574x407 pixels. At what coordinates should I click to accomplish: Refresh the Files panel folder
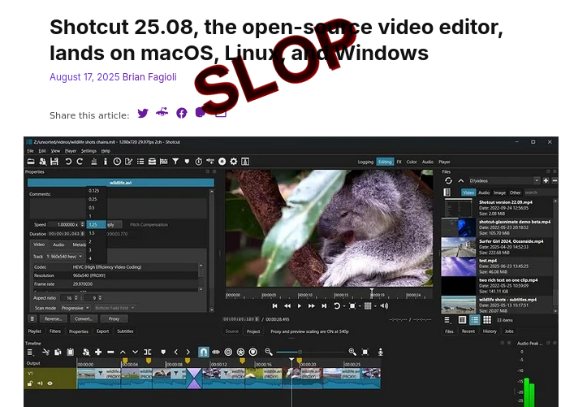[x=448, y=180]
